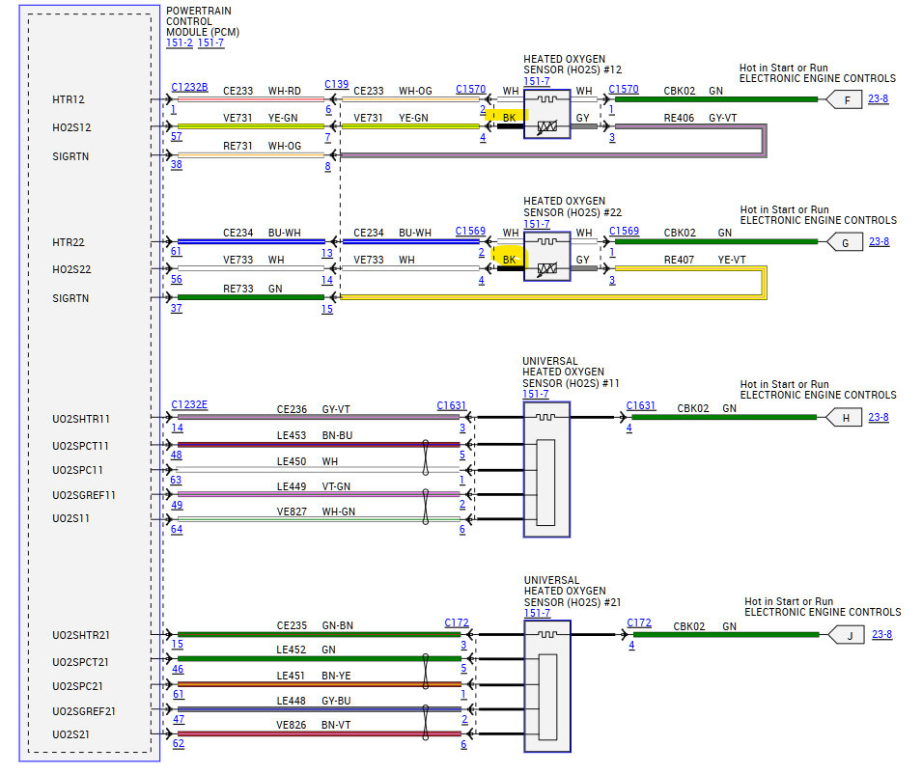This screenshot has height=774, width=922.
Task: Click pin 38 link on the RE731 line
Action: pos(177,165)
